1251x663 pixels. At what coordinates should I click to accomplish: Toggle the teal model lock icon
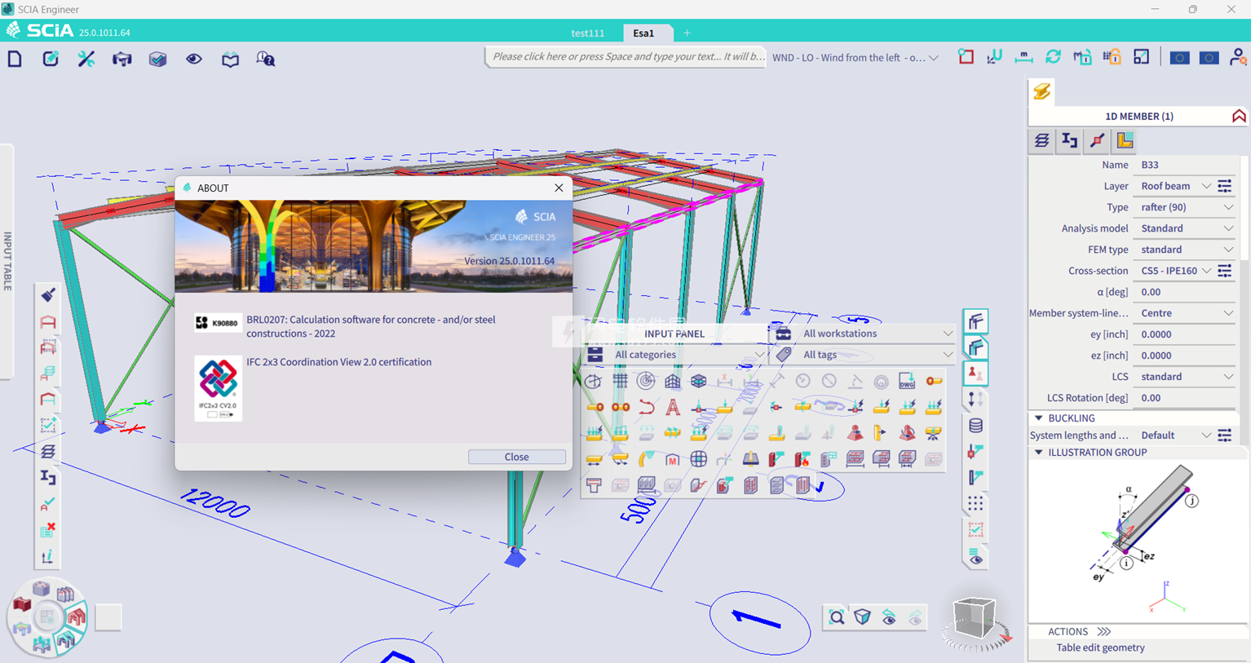[x=1082, y=57]
